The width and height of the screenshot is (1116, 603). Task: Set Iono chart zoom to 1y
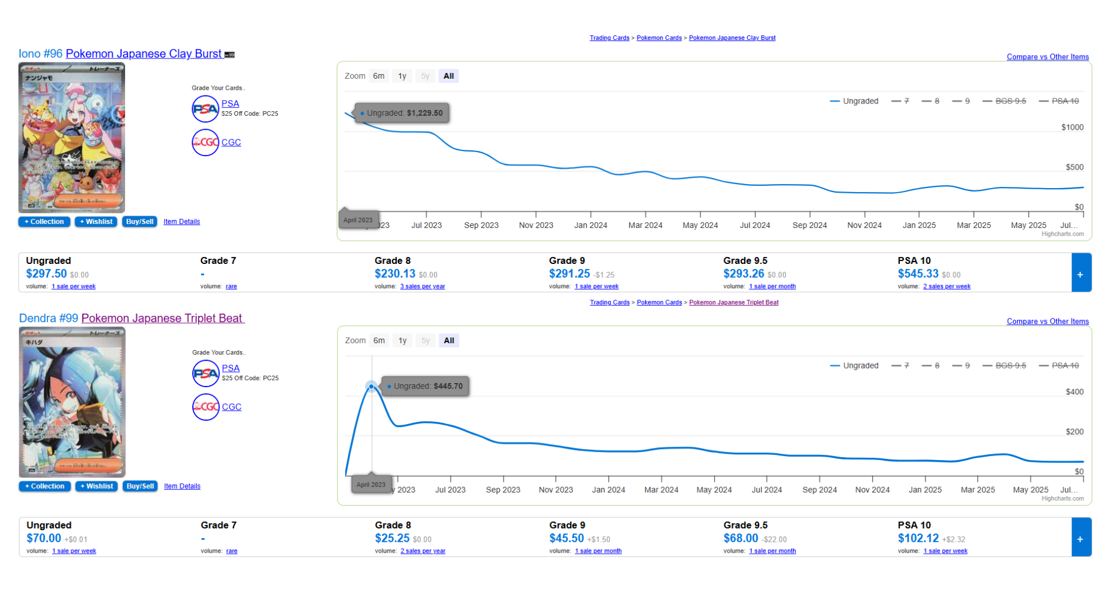pos(402,76)
